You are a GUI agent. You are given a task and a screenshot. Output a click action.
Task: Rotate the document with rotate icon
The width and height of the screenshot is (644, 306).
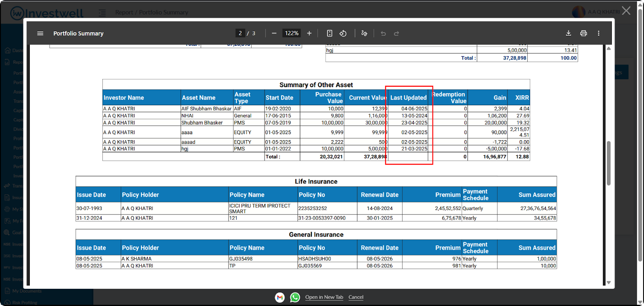(343, 33)
